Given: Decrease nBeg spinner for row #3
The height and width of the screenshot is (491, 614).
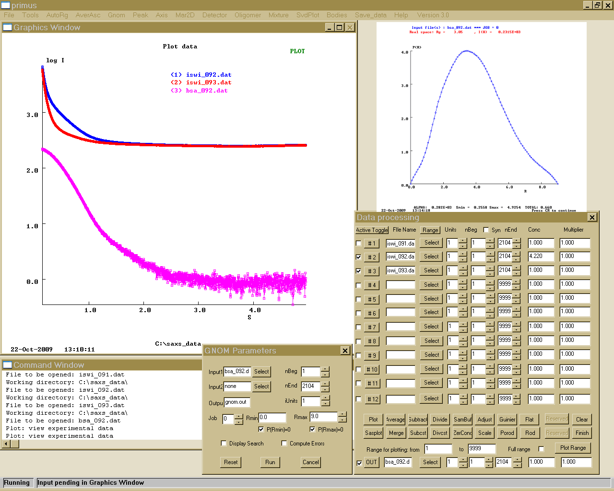Looking at the screenshot, I should coord(490,273).
